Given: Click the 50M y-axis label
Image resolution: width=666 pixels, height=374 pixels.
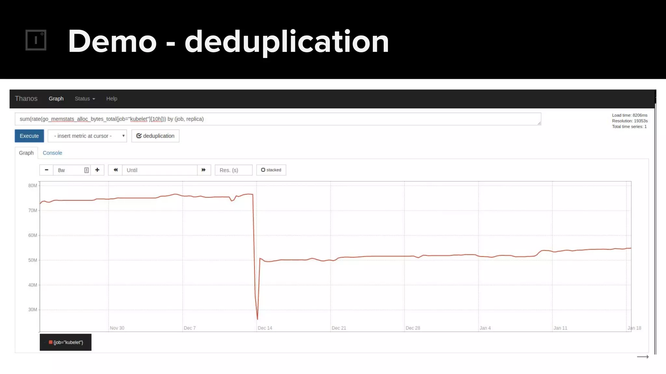Looking at the screenshot, I should click(33, 260).
